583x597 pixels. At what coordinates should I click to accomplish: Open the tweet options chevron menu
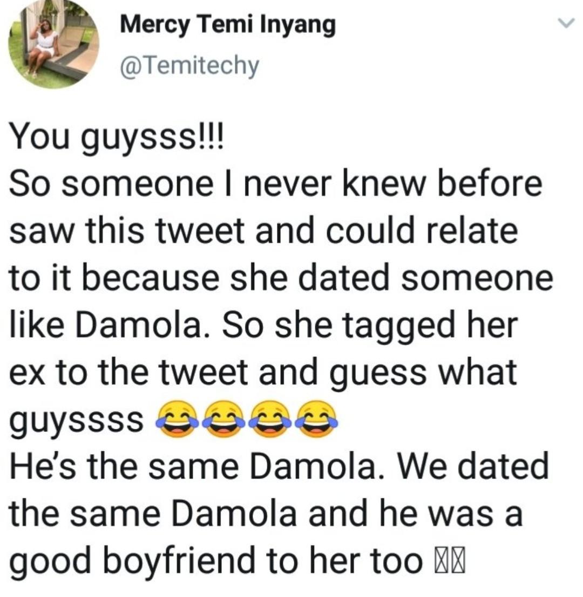[566, 24]
